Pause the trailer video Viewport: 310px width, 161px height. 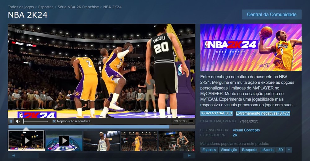click(11, 121)
